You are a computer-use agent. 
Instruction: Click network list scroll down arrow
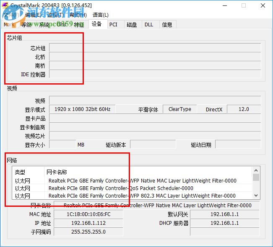tap(256, 196)
